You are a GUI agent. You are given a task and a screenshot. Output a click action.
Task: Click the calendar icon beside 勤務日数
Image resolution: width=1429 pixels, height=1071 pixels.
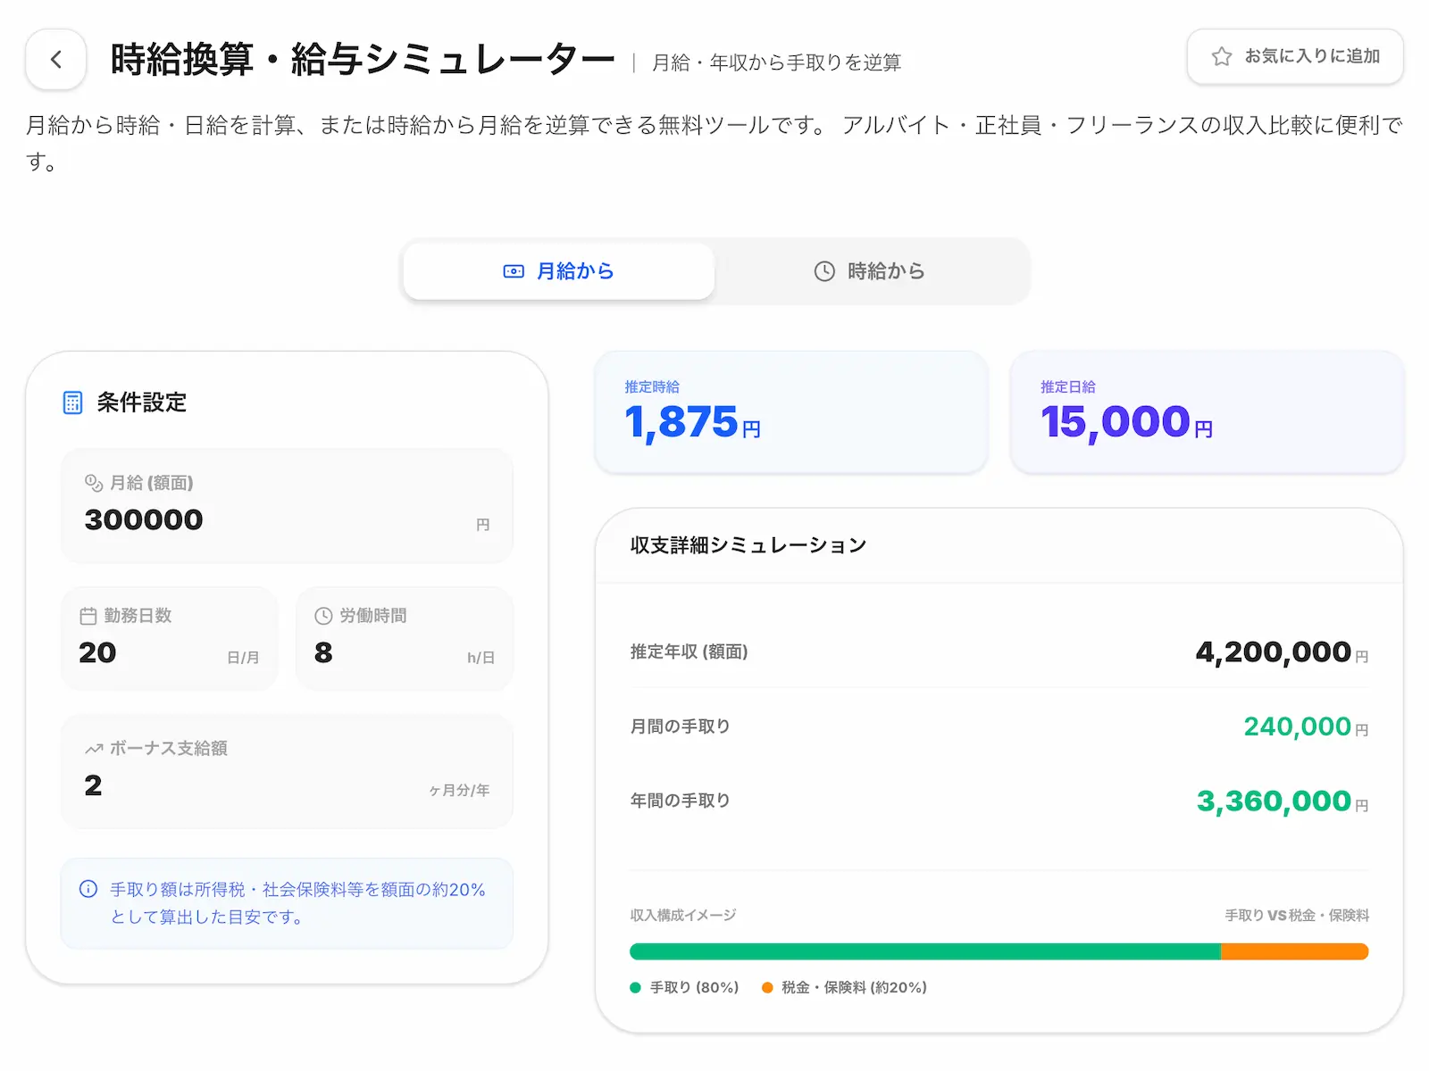(x=88, y=616)
